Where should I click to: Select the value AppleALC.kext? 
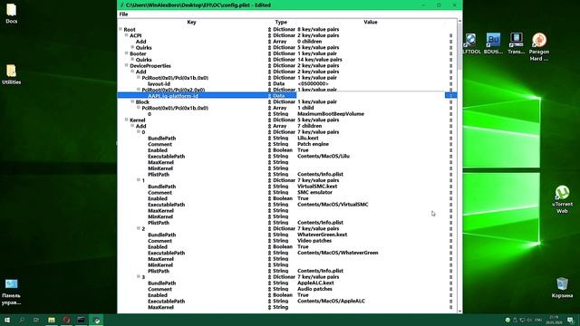[315, 283]
